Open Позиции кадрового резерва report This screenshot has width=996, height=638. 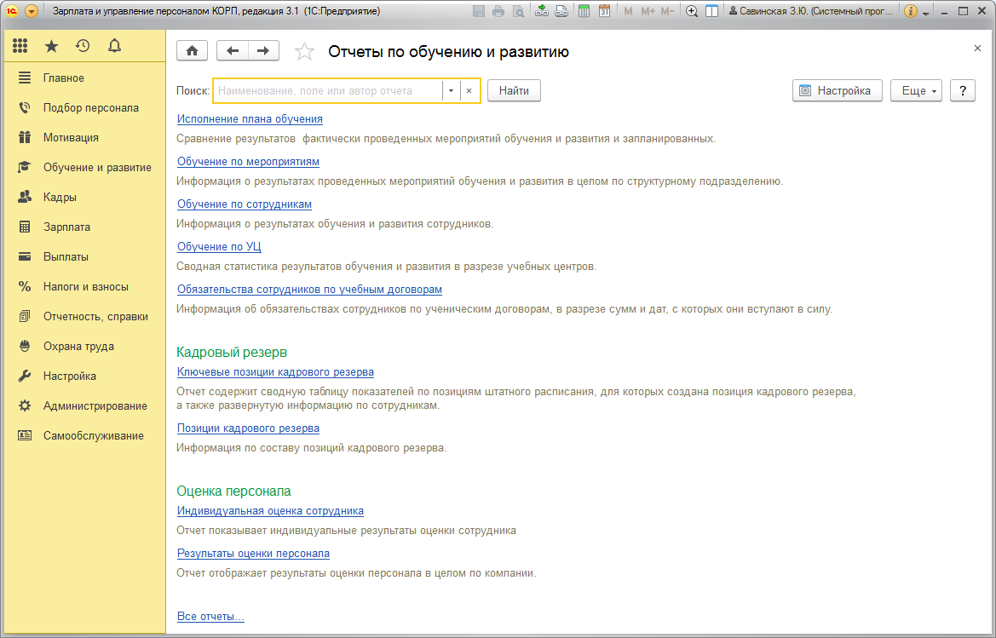[x=249, y=428]
